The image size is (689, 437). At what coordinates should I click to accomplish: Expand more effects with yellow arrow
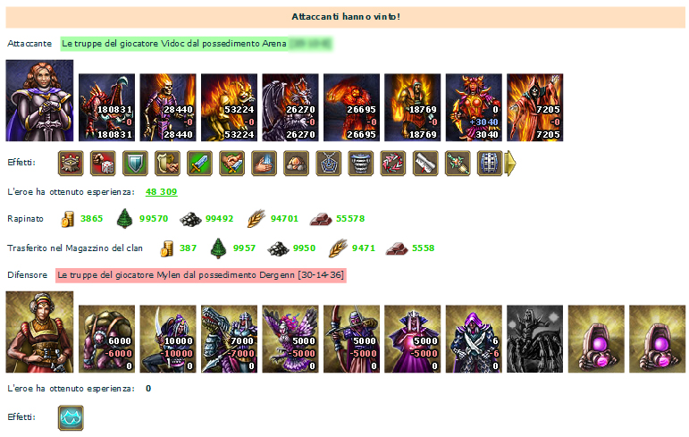point(510,164)
